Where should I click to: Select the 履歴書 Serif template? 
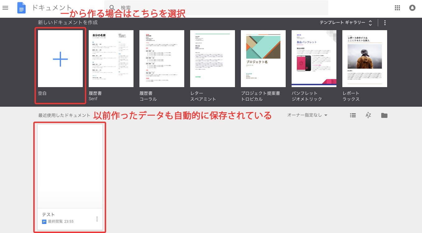click(x=111, y=59)
